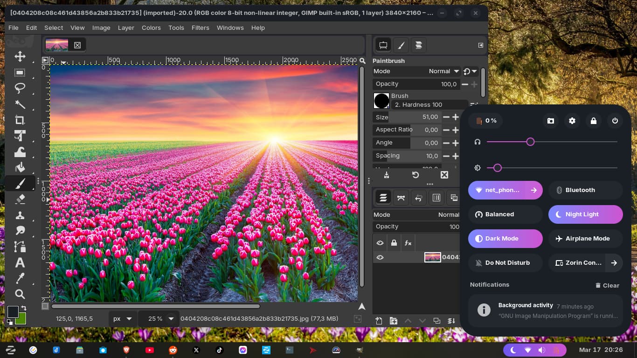Open the Filters menu
637x358 pixels.
(200, 28)
